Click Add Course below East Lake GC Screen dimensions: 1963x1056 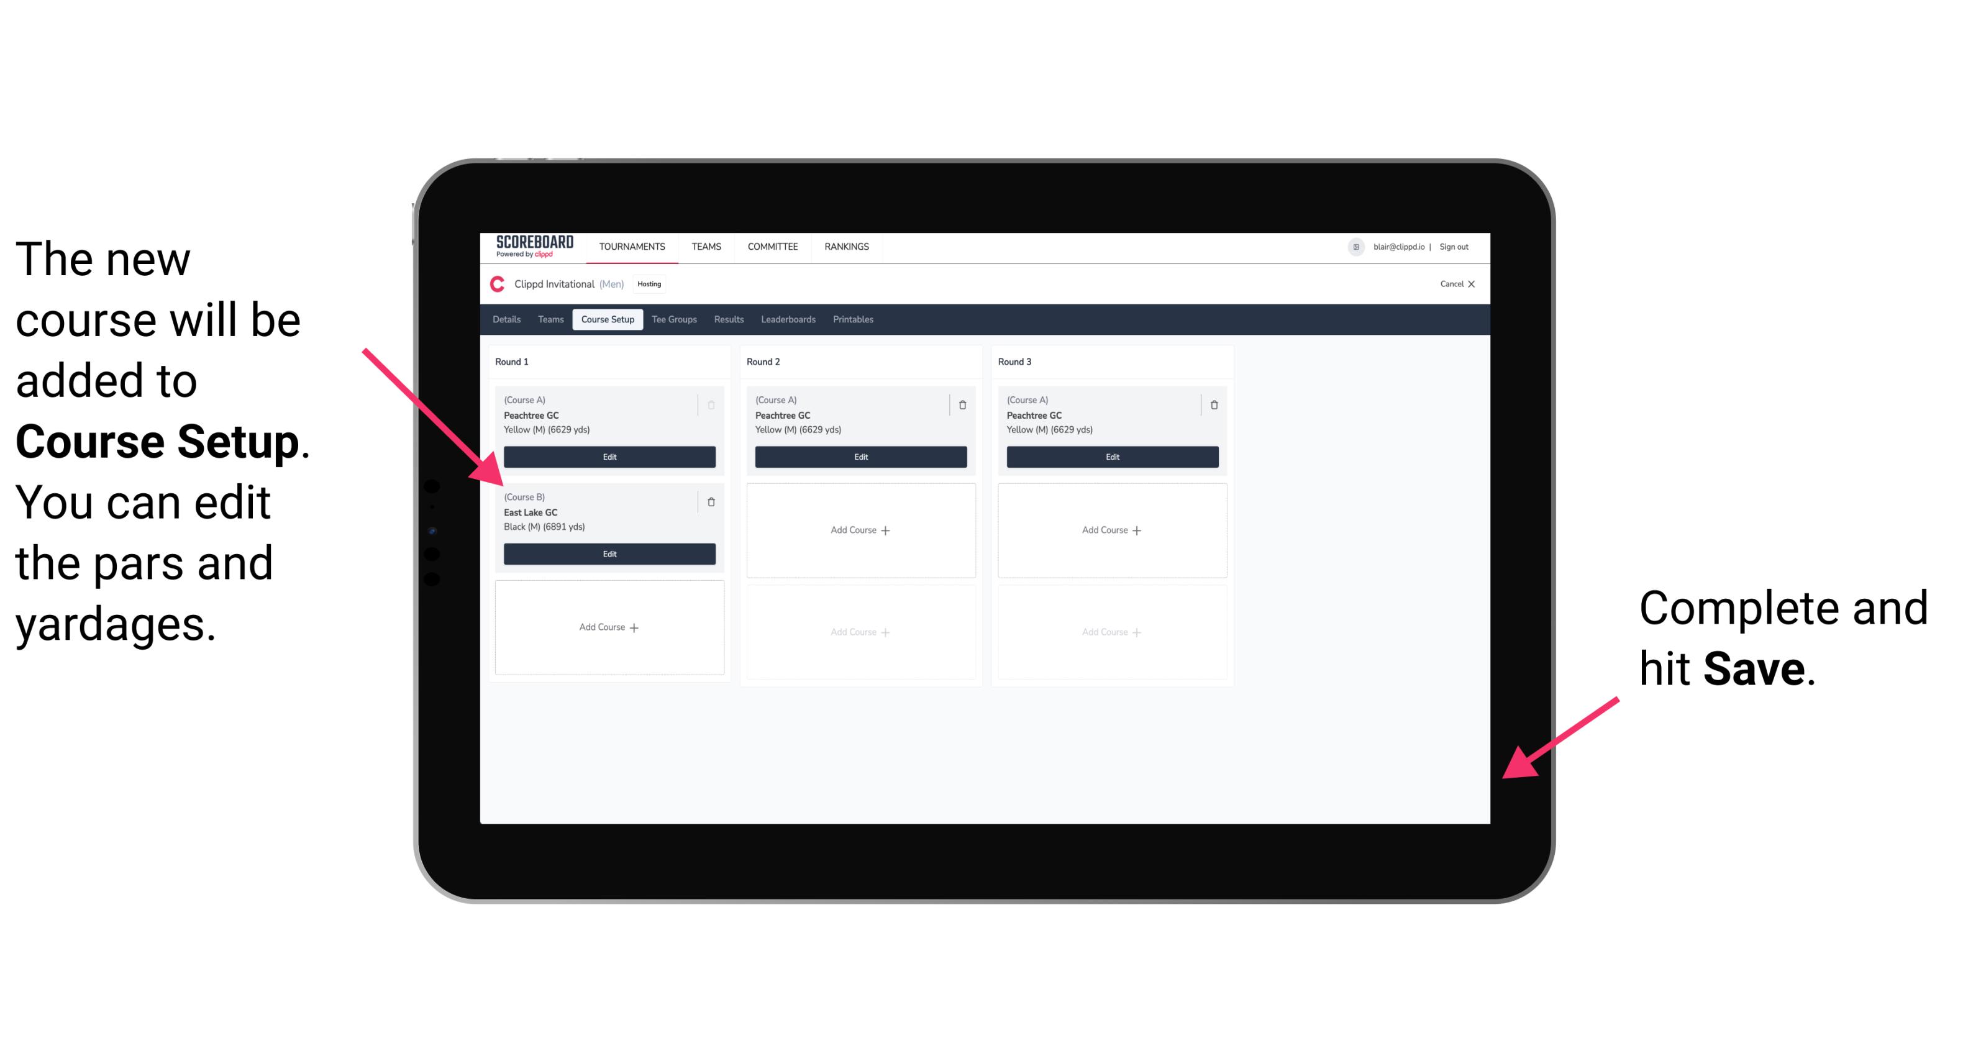(x=607, y=627)
